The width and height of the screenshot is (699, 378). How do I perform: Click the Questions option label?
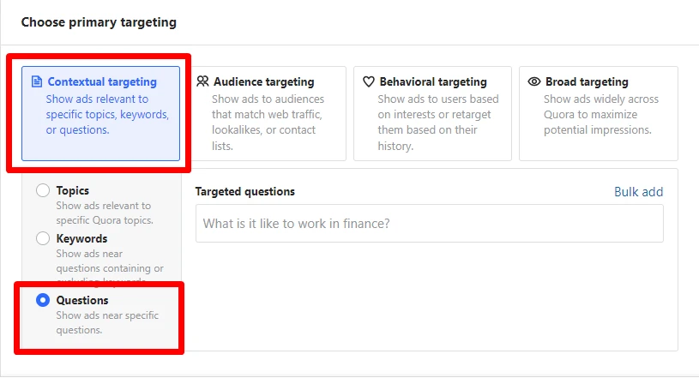tap(82, 300)
